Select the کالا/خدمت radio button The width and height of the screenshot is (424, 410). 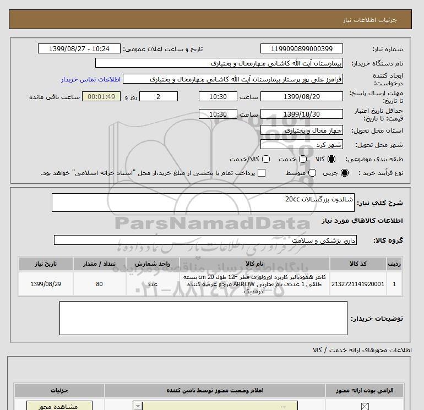click(266, 159)
